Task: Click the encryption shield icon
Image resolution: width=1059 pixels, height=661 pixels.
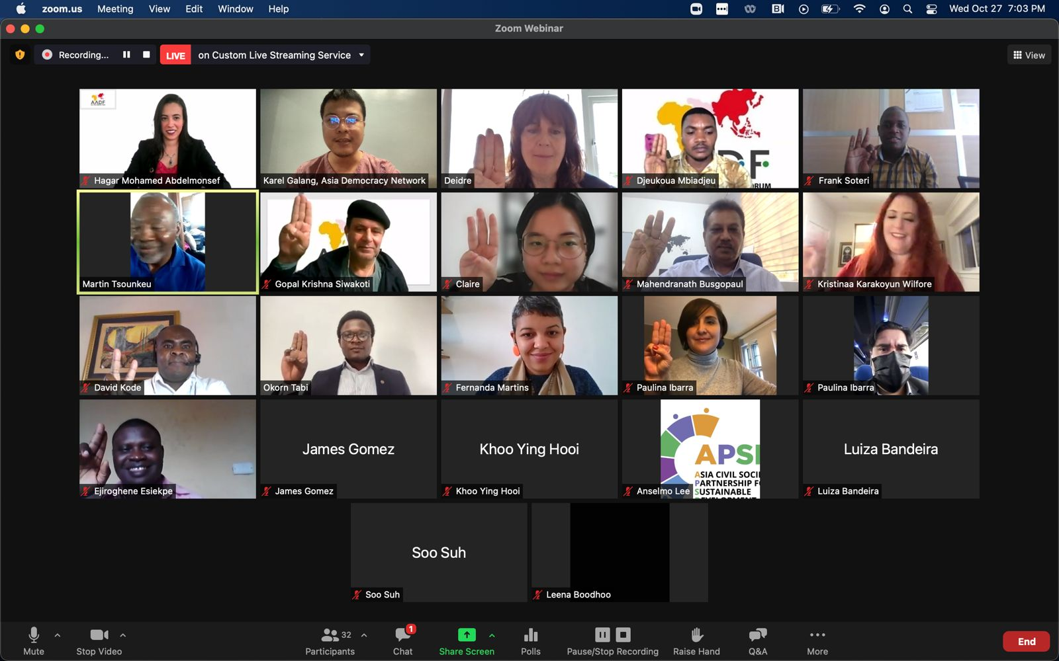Action: click(20, 55)
